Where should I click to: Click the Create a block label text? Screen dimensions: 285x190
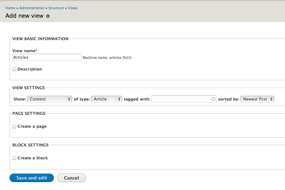pos(33,158)
